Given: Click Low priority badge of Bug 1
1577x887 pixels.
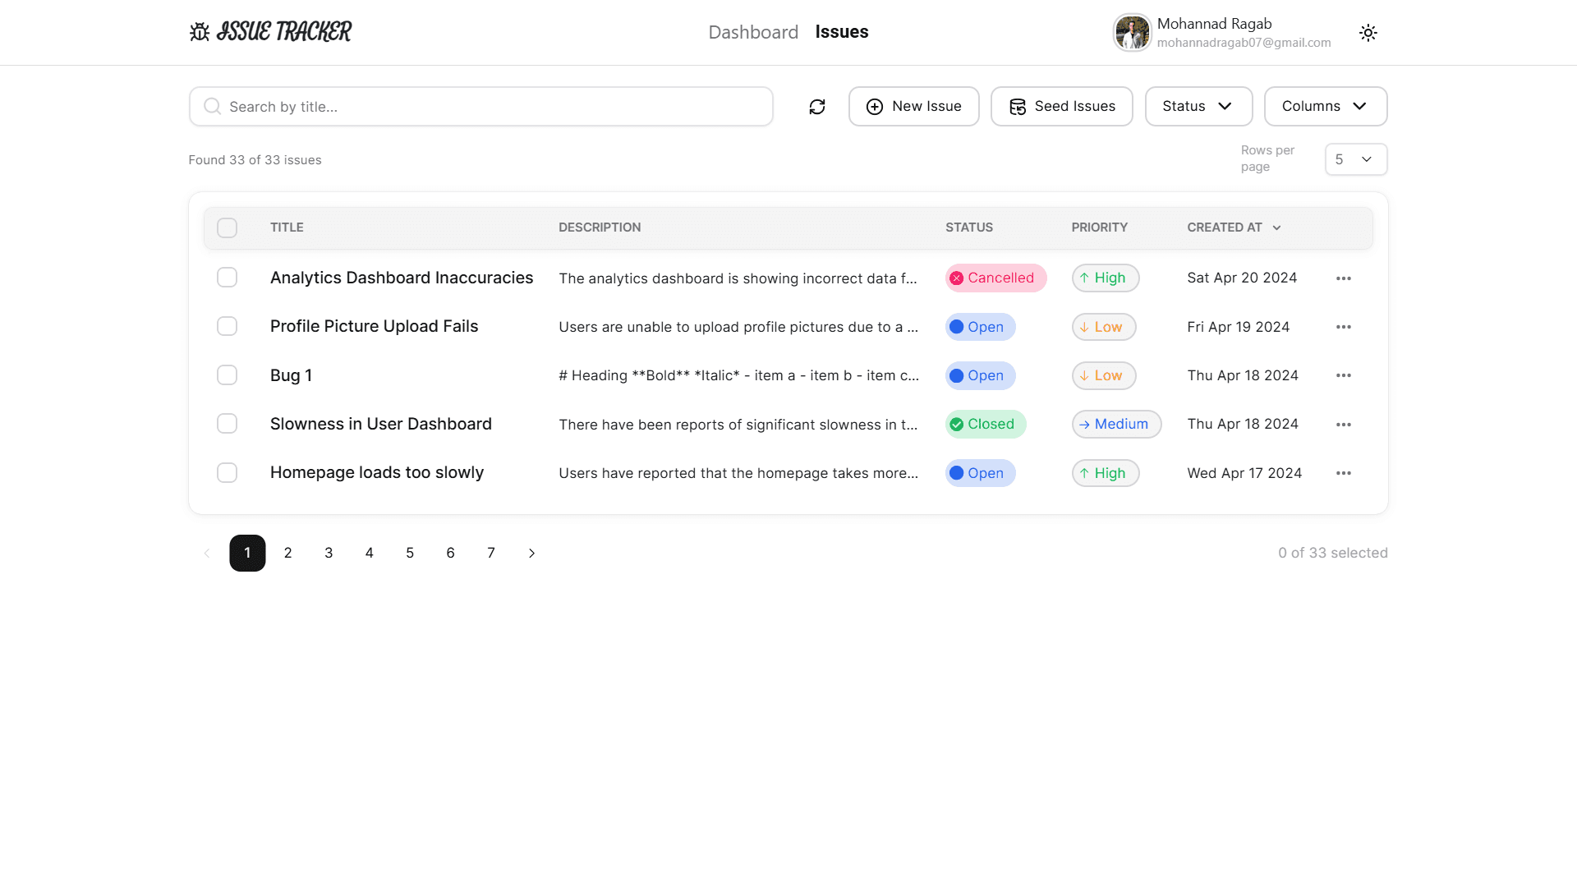Looking at the screenshot, I should 1104,375.
